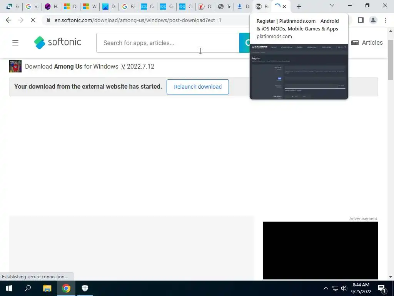Click the page vertical scrollbar thumb
Screen dimensions: 394x296
click(x=391, y=60)
